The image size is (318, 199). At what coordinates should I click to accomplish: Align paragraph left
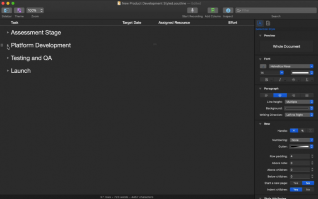point(267,95)
